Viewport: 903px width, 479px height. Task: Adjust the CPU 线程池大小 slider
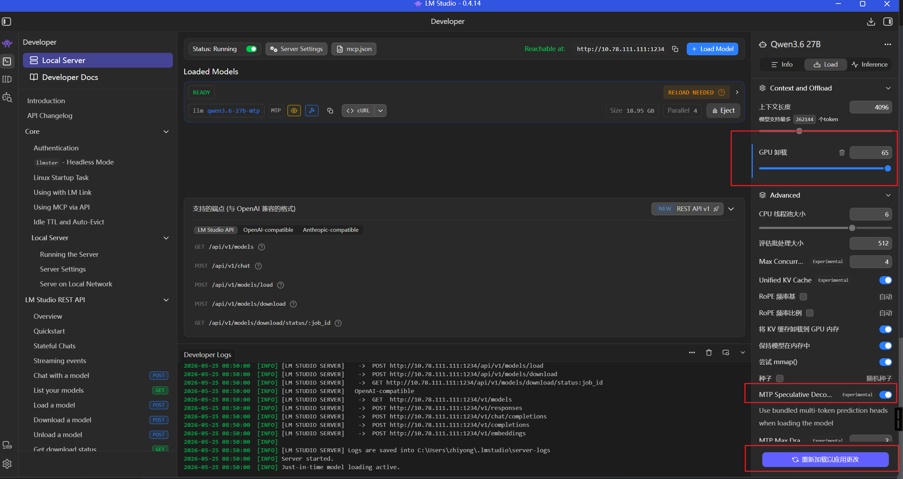click(x=852, y=228)
